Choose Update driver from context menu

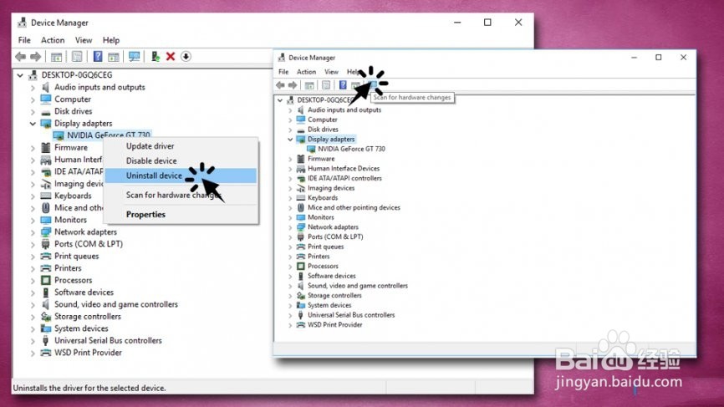[181, 145]
